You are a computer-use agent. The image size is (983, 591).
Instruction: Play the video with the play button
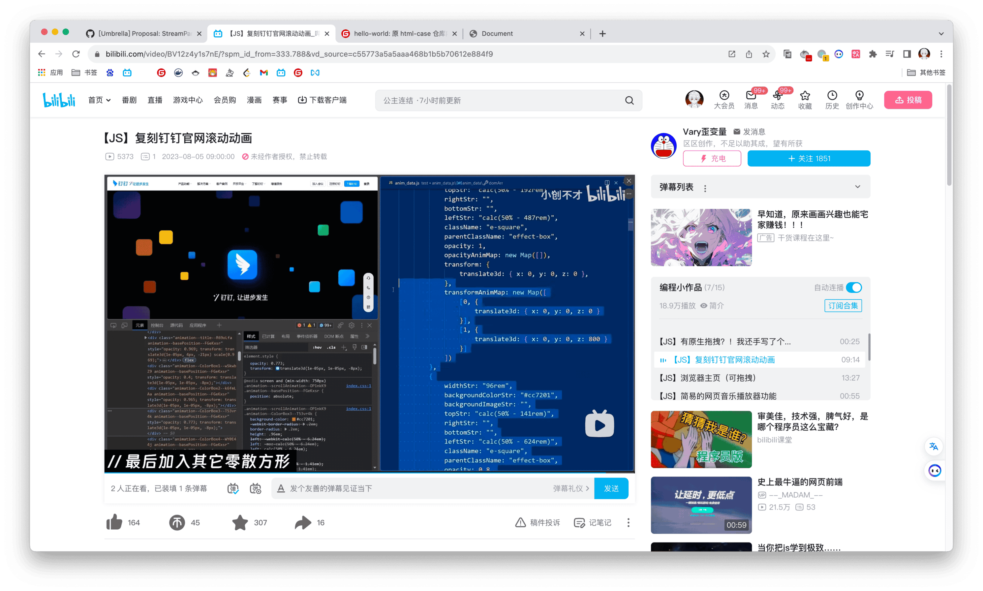click(599, 424)
